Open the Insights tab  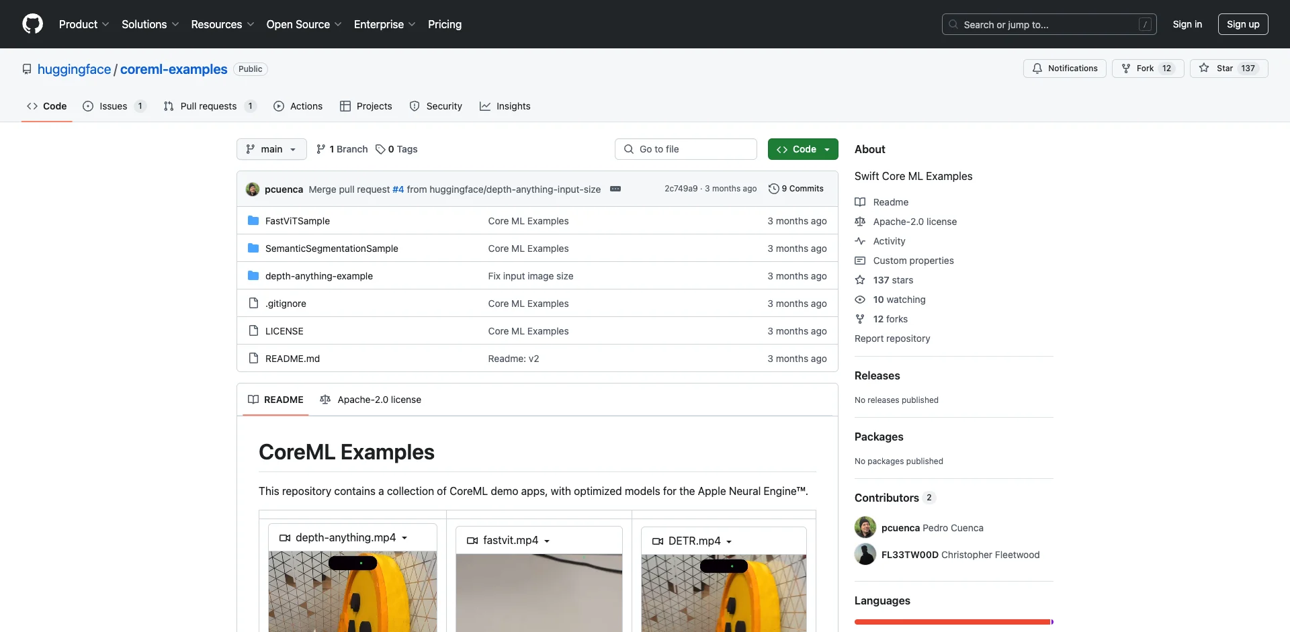tap(505, 106)
